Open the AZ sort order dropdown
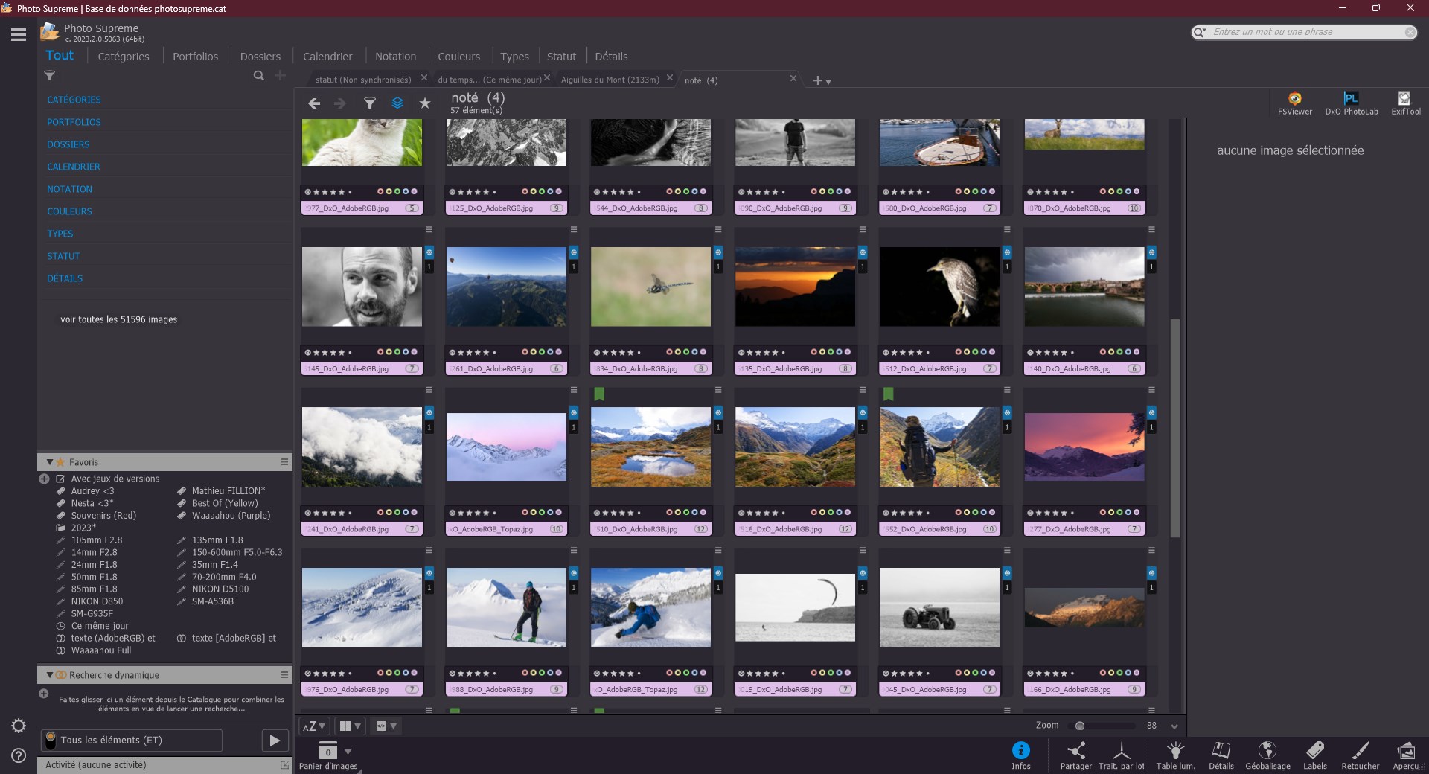 (x=314, y=726)
